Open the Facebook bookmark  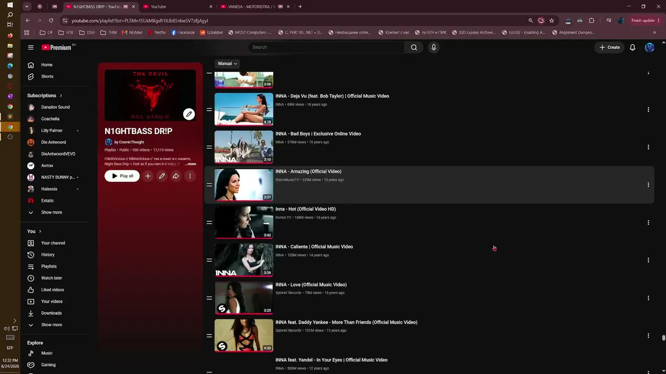point(183,33)
